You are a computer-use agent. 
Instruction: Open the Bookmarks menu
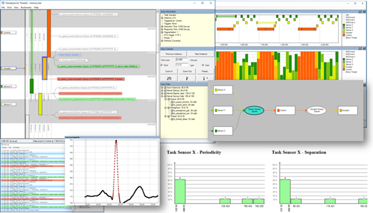point(26,8)
